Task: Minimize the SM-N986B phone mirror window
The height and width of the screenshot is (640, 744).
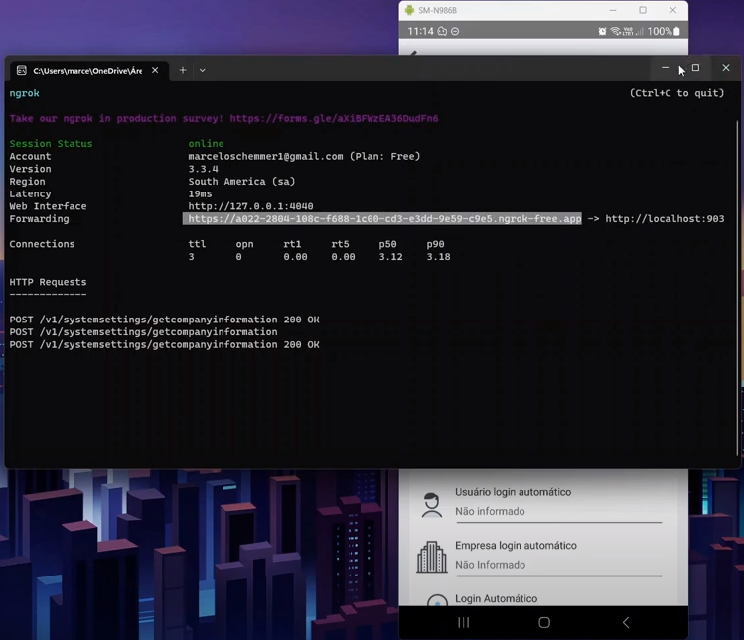Action: (x=613, y=10)
